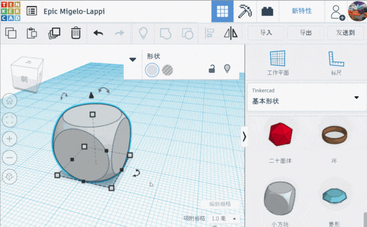Pick the teal 菱形 shape
The height and width of the screenshot is (227, 367).
tap(335, 196)
